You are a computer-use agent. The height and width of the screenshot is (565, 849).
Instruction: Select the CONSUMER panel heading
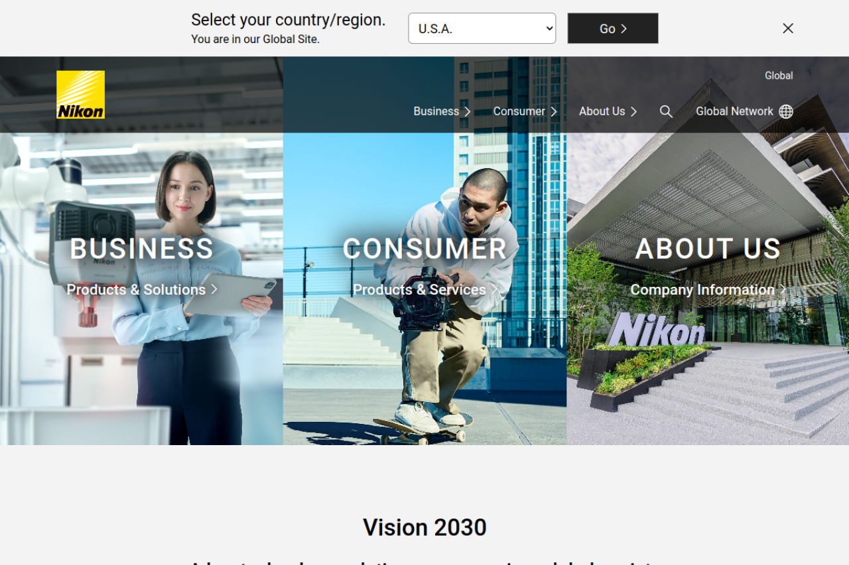pos(425,248)
